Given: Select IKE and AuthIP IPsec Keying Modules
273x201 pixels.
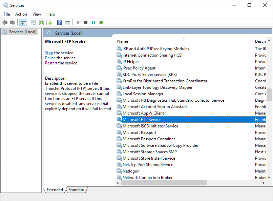Looking at the screenshot, I should (156, 49).
